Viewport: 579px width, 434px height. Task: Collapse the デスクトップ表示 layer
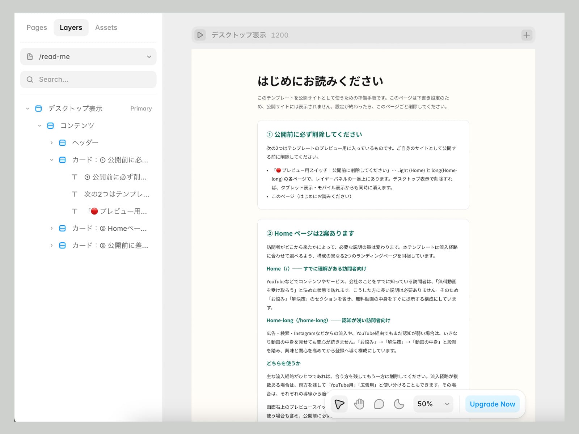pos(28,109)
